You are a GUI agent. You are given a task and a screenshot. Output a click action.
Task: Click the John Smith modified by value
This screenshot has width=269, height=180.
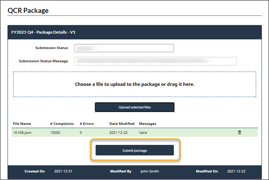150,171
